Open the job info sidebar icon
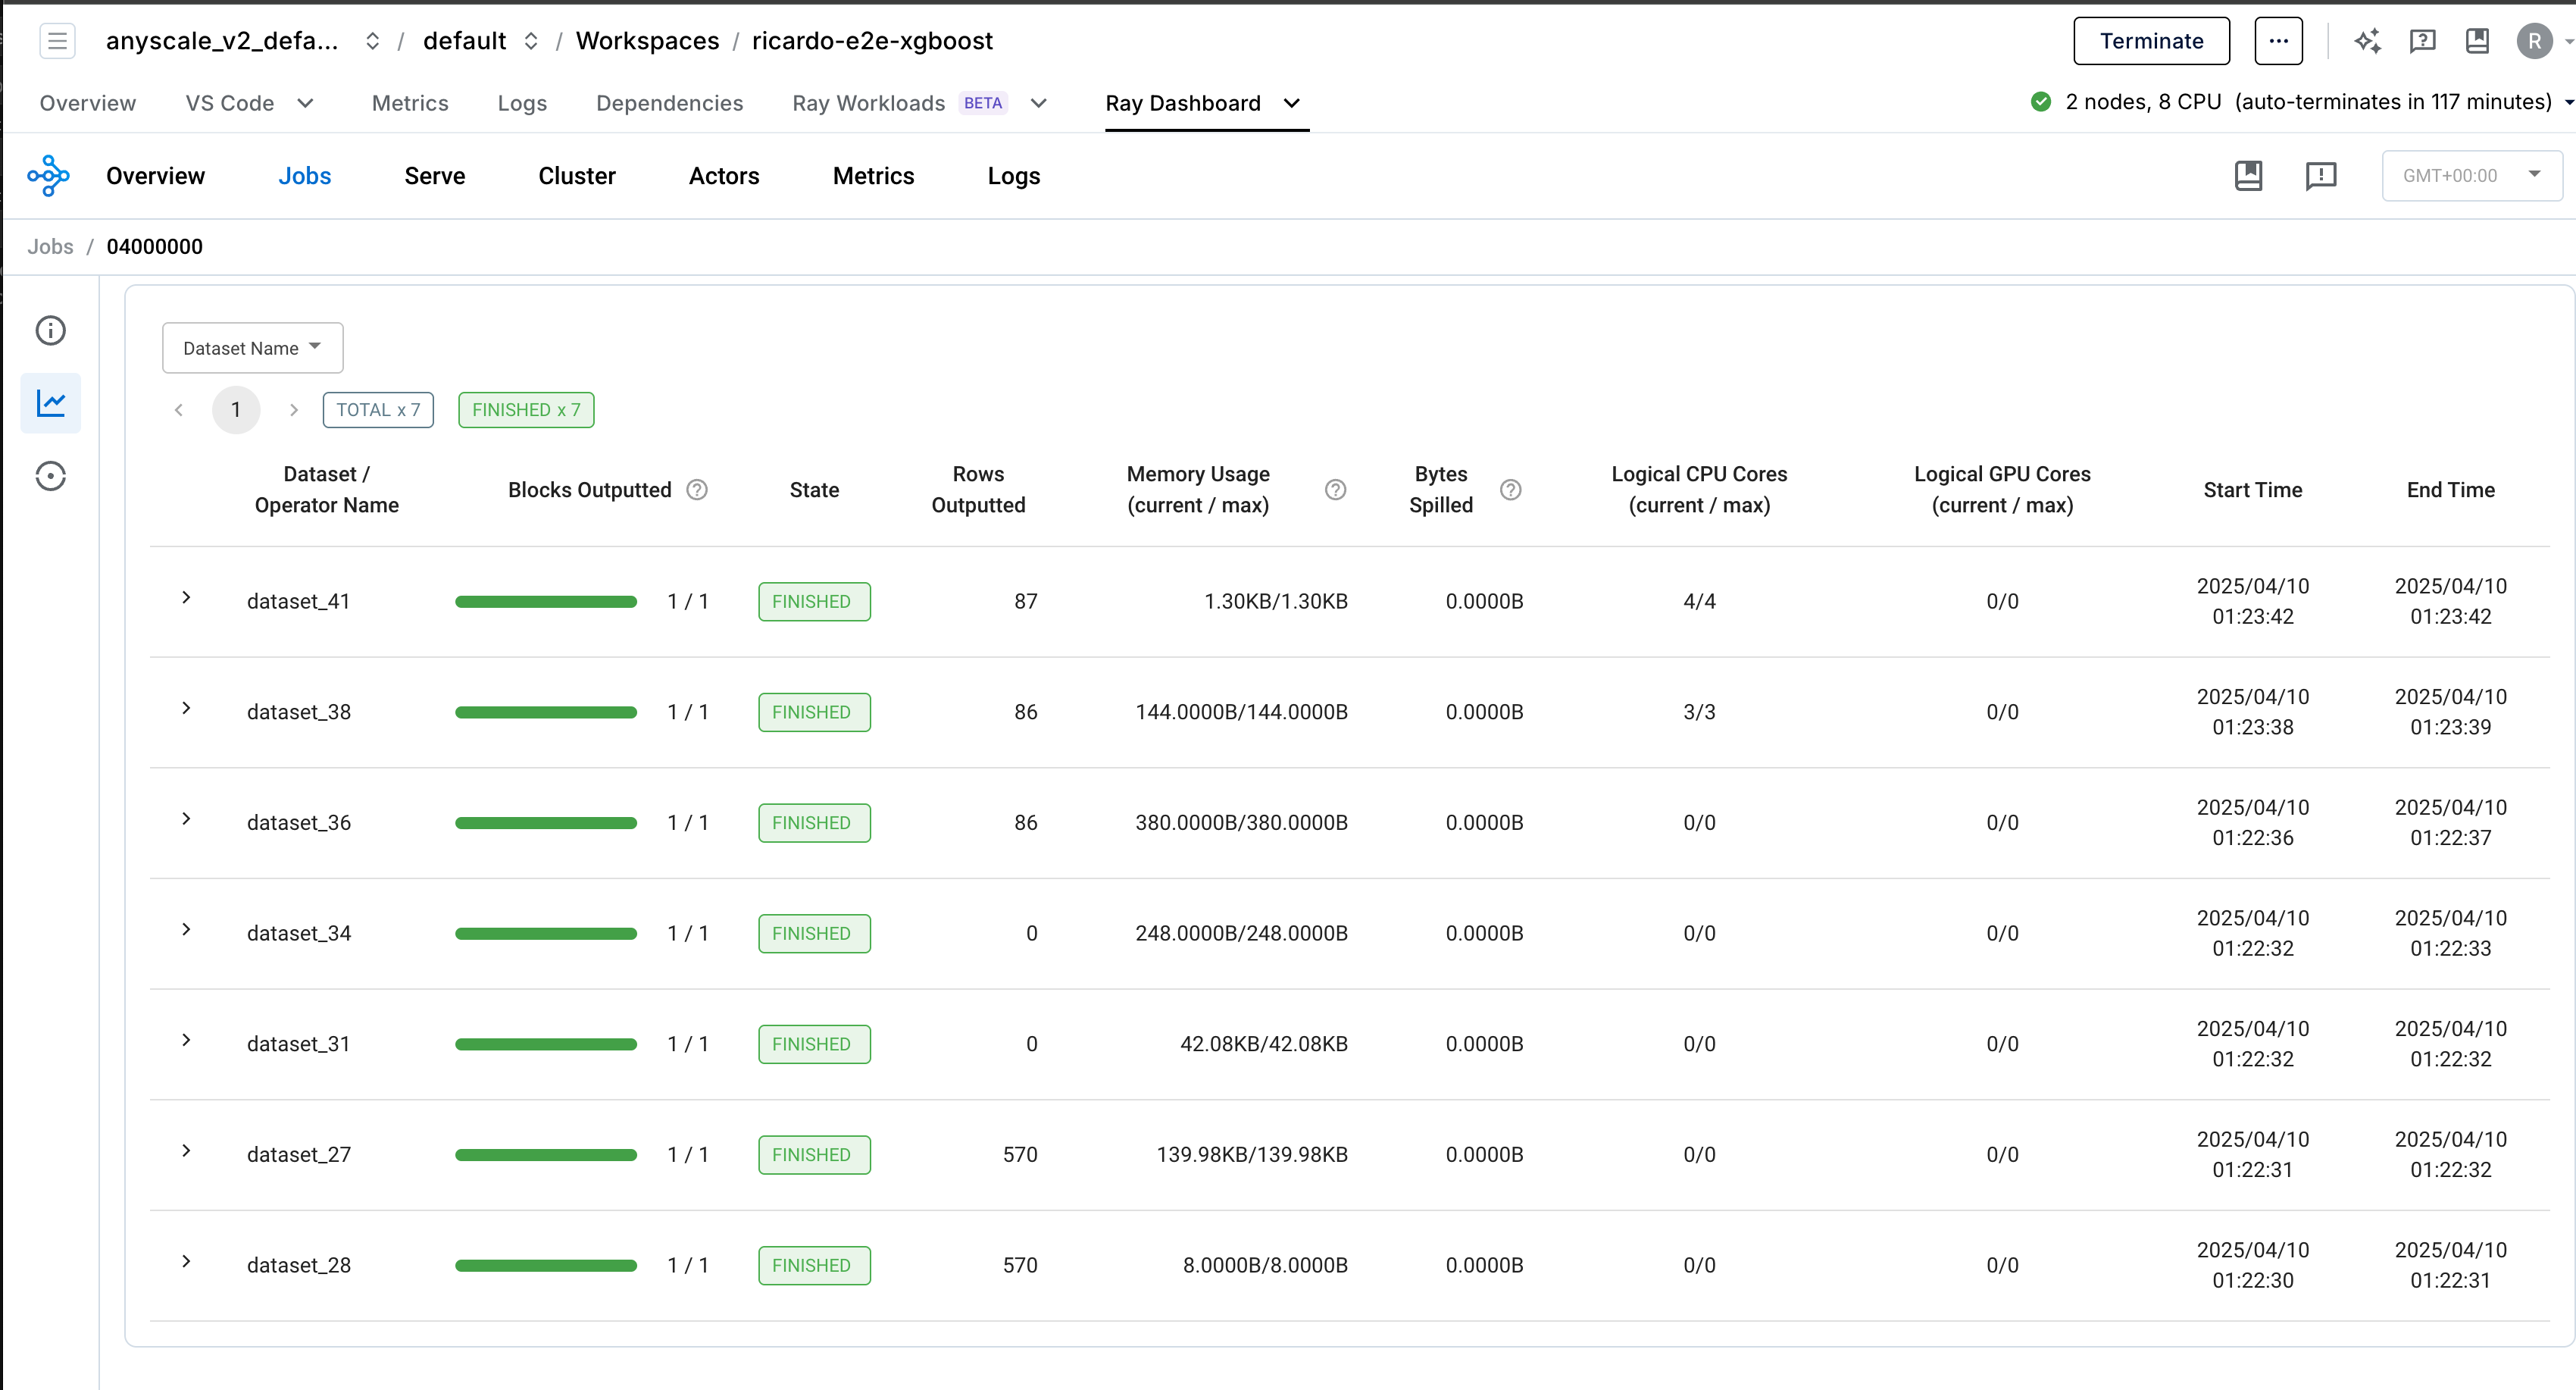The width and height of the screenshot is (2576, 1390). [x=50, y=330]
